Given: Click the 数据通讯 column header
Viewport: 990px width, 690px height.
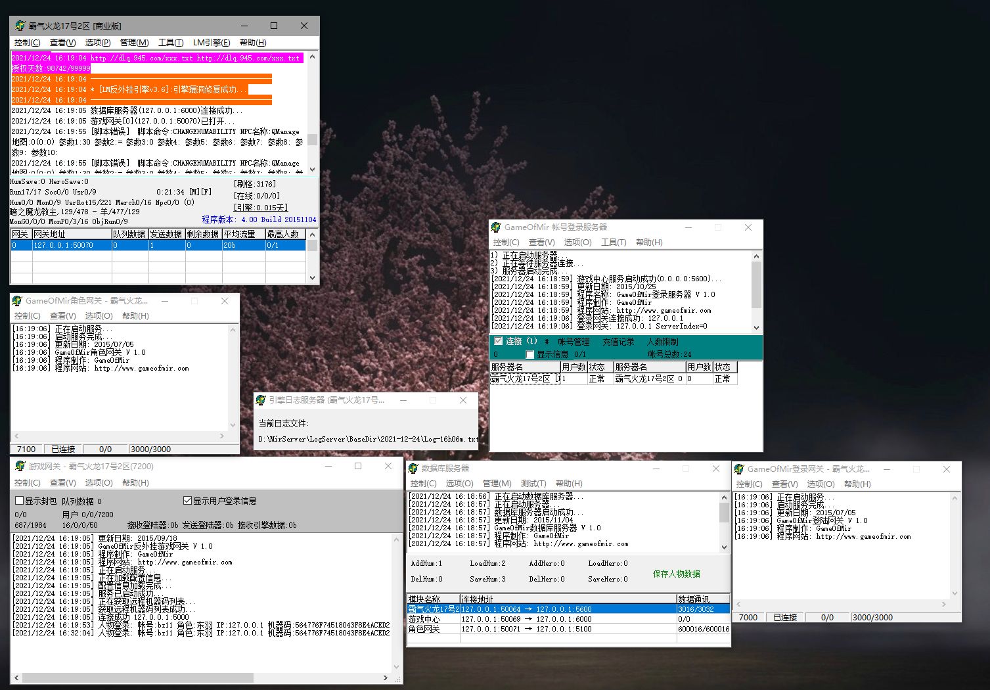Looking at the screenshot, I should click(703, 599).
